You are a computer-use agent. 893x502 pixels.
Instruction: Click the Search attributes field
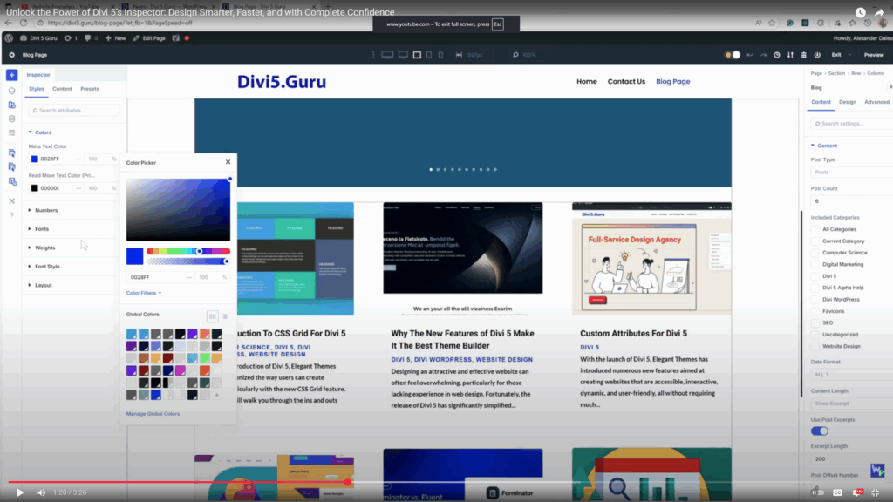74,111
